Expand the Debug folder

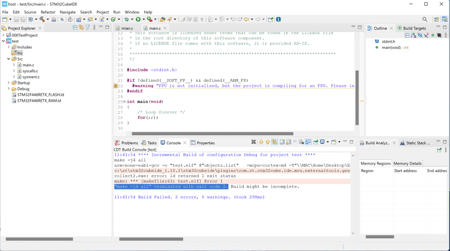point(9,89)
